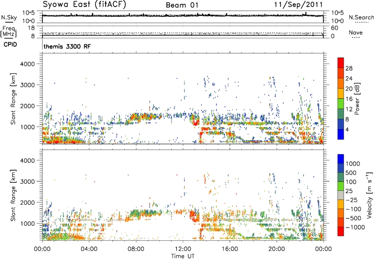Image resolution: width=374 pixels, height=259 pixels.
Task: Click the '16' label on Power scale
Action: click(349, 99)
